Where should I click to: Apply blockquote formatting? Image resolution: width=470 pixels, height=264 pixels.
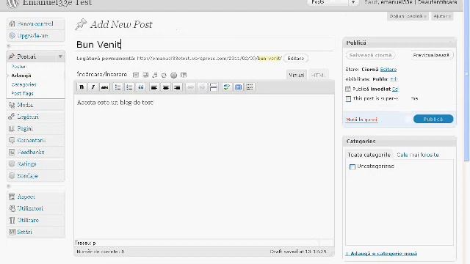[140, 87]
